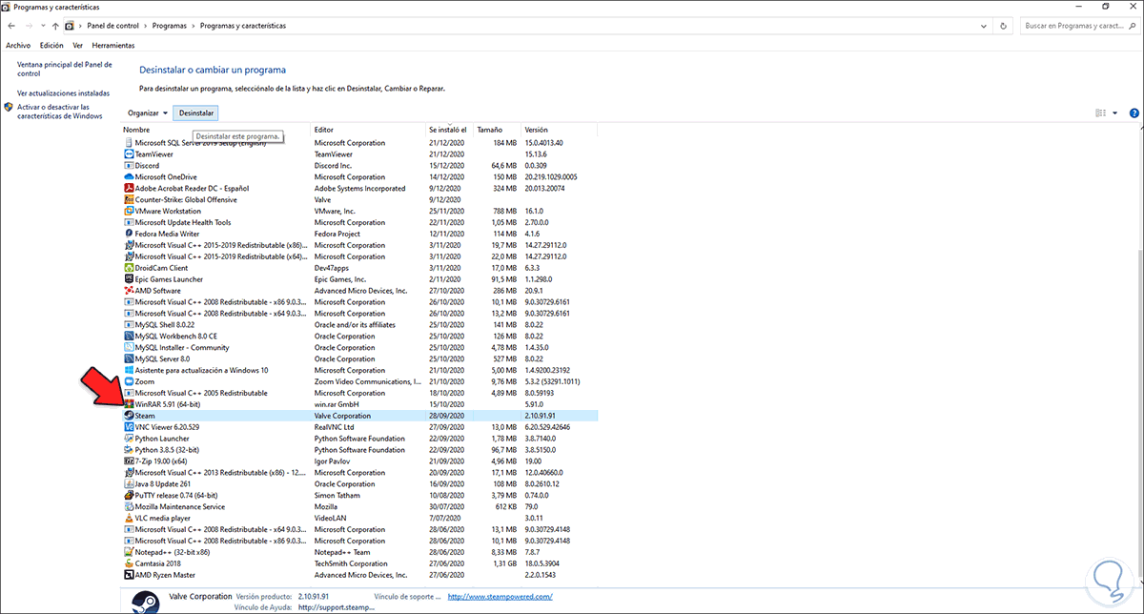Click the Mozilla Maintenance Service icon
Screen dimensions: 1144x614
[129, 507]
